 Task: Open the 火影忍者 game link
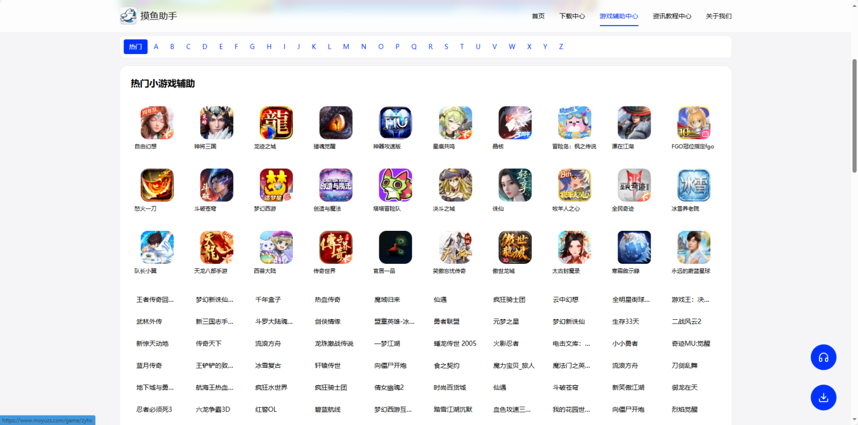coord(506,343)
